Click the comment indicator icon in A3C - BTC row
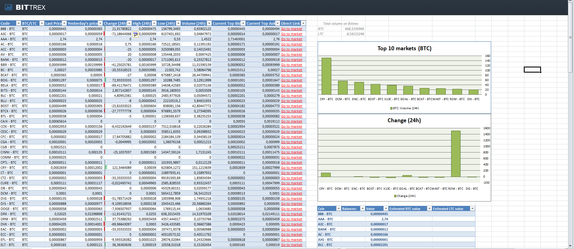The width and height of the screenshot is (574, 249). coord(136,34)
